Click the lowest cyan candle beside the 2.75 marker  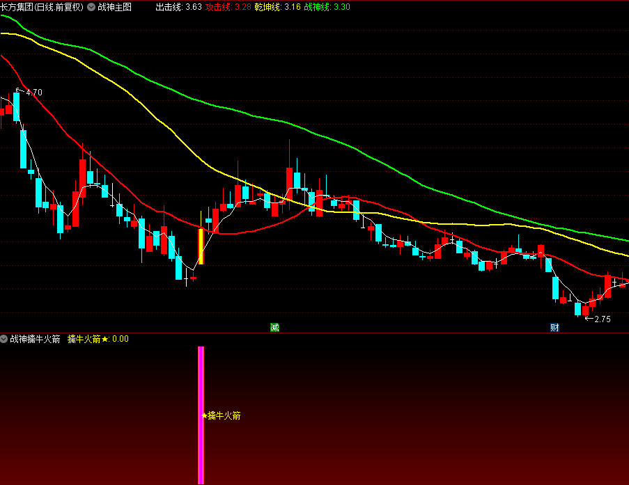(577, 308)
